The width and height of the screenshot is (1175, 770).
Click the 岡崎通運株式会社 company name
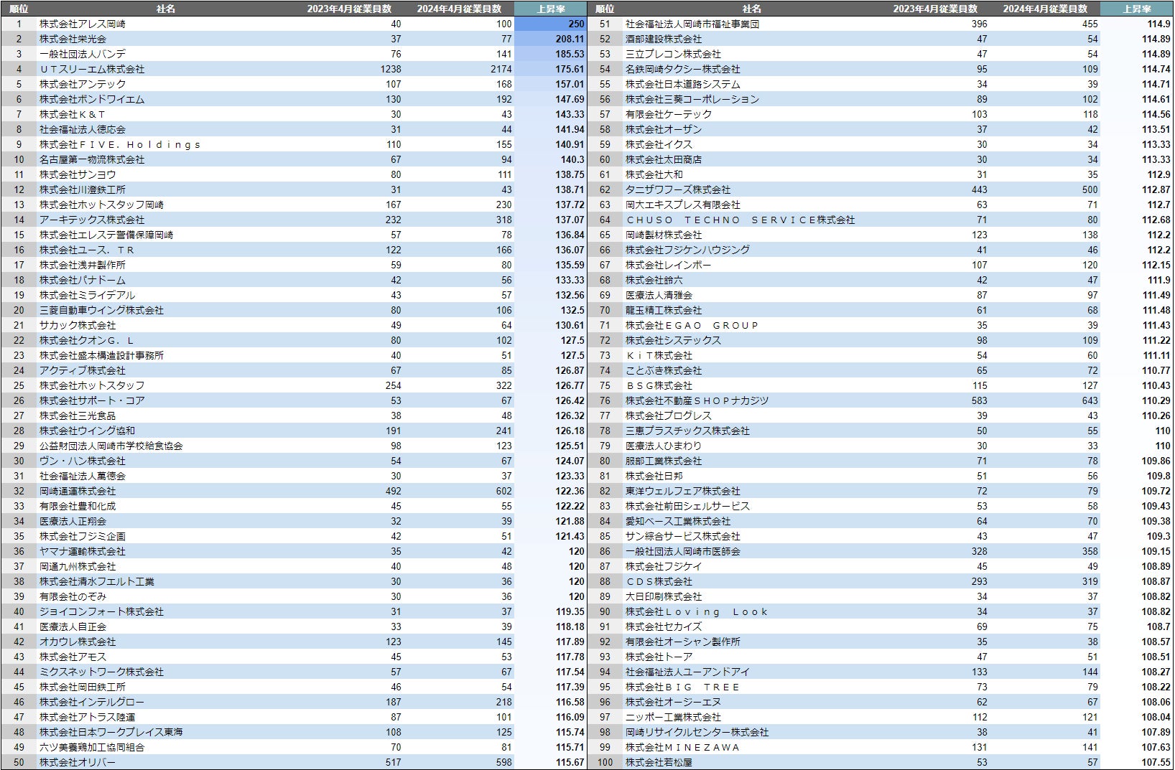pos(78,491)
